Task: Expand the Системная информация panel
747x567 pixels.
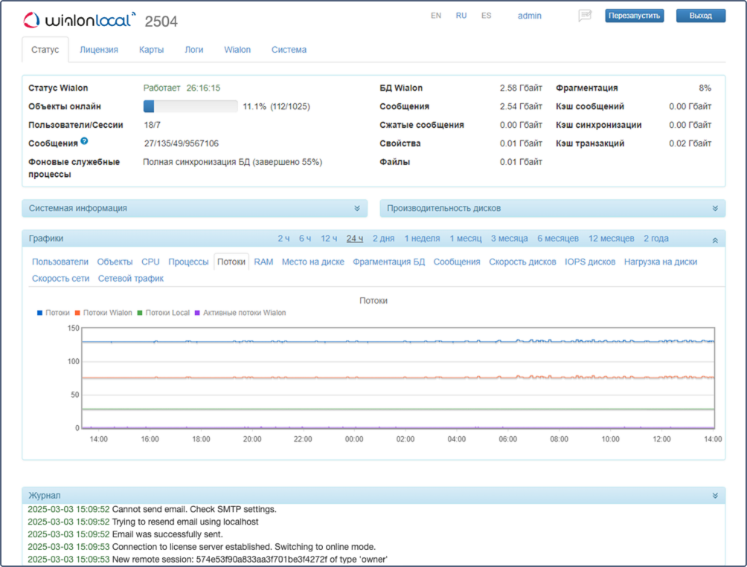Action: tap(356, 209)
